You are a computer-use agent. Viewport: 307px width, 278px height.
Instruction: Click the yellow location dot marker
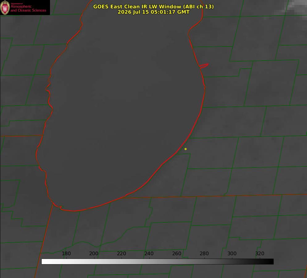(185, 149)
